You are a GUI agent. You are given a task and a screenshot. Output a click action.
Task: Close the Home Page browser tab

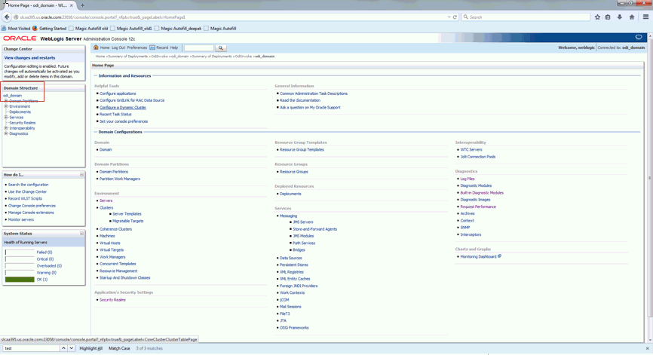(71, 5)
